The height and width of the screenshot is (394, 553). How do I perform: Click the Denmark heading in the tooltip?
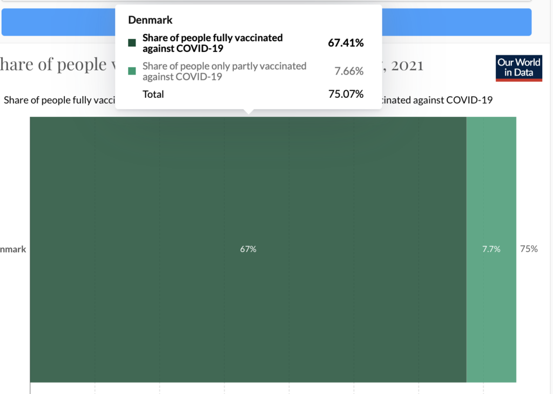pyautogui.click(x=150, y=20)
